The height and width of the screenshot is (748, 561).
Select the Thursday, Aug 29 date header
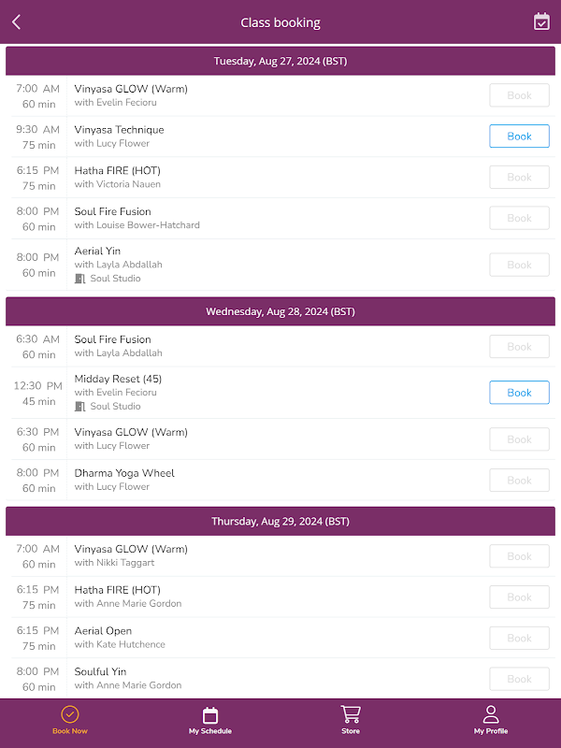pyautogui.click(x=280, y=521)
